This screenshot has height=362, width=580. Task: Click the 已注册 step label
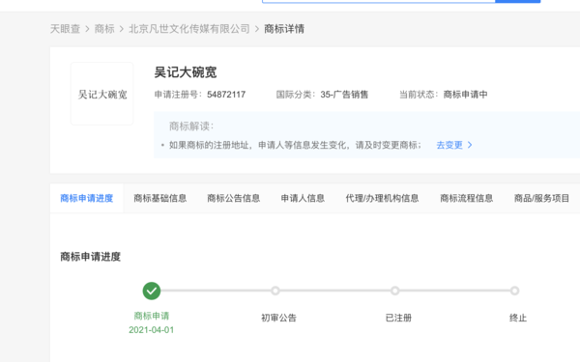tap(398, 318)
